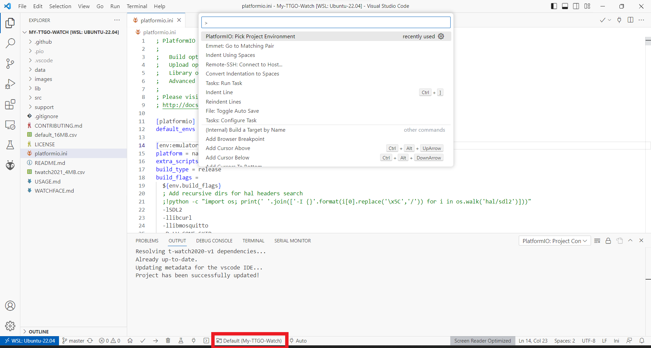Click PlatformIO Serial Monitor plug in status bar

point(194,341)
